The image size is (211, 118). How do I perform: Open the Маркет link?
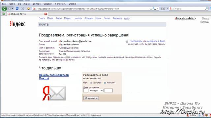click(x=68, y=18)
